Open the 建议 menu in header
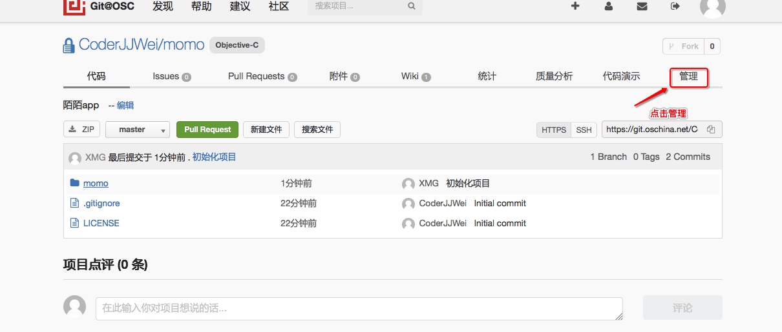The height and width of the screenshot is (332, 782). 240,6
